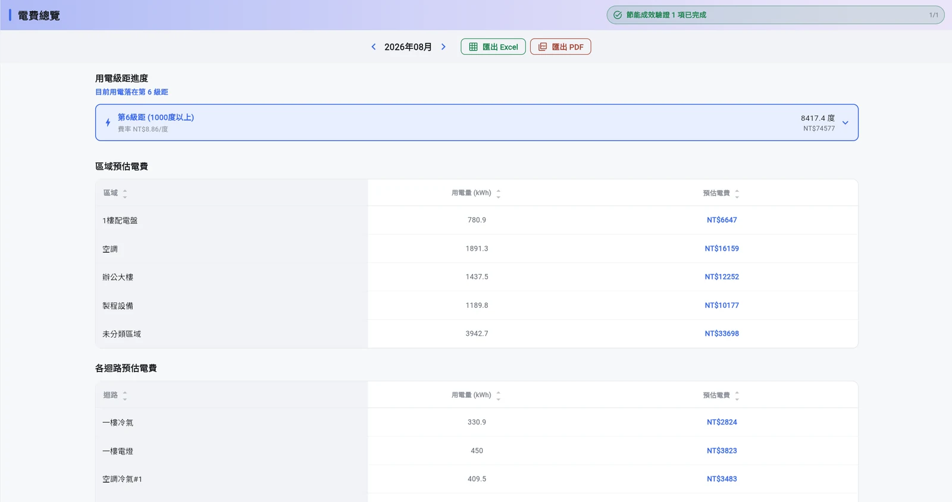The image size is (952, 502).
Task: Sort the 區域 column in regional table
Action: pos(125,194)
